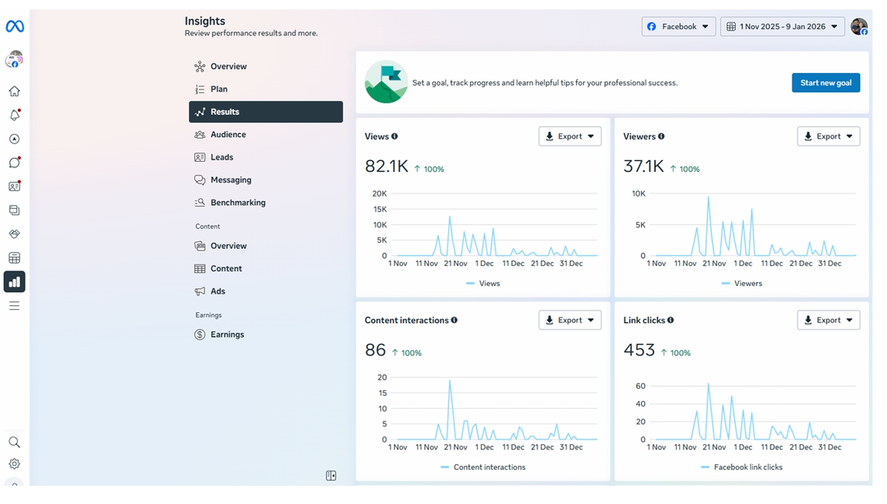Click the profile avatar in top right
The width and height of the screenshot is (887, 504).
(859, 26)
